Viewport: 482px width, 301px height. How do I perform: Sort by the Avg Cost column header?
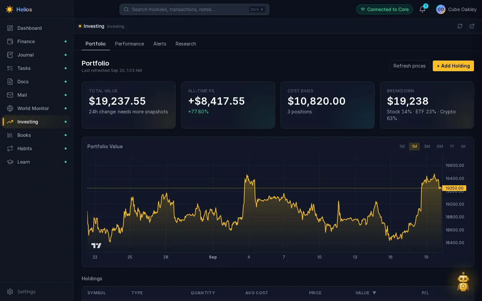click(x=257, y=293)
